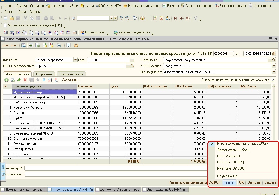Expand the Вид НФА dropdown
The image size is (279, 195).
pyautogui.click(x=75, y=60)
